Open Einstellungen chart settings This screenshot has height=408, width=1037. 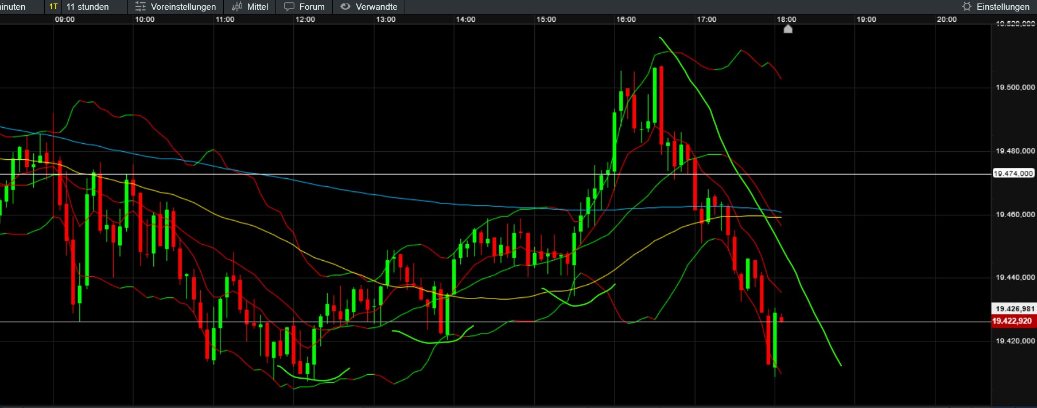point(996,7)
